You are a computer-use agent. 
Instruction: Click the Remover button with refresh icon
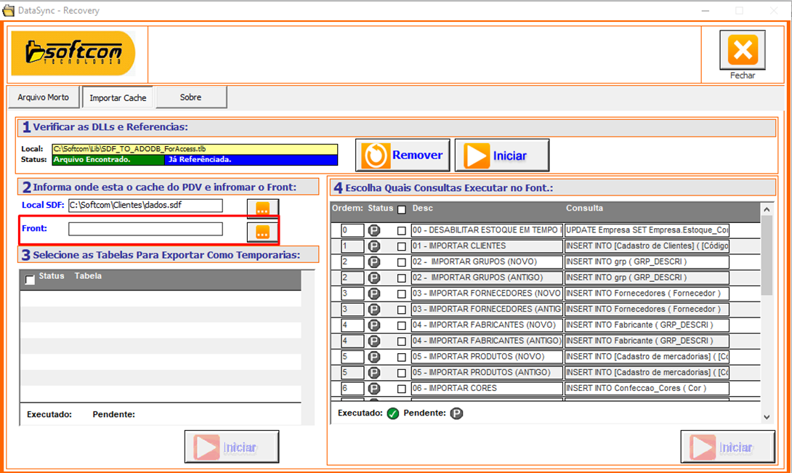(x=403, y=155)
